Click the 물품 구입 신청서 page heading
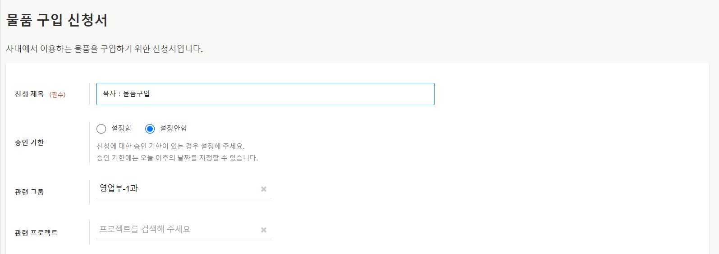 (x=57, y=20)
